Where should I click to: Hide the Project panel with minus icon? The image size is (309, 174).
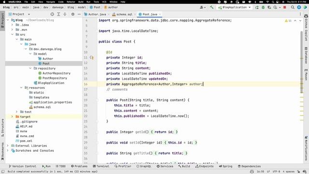(79, 14)
